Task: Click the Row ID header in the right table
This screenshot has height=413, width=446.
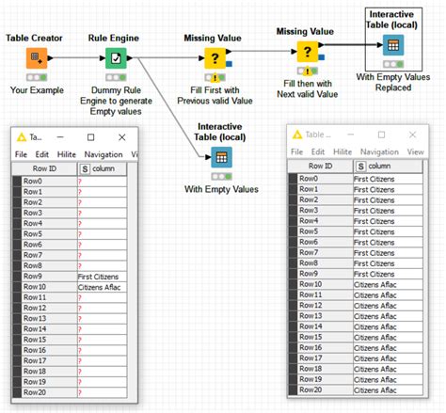Action: (x=320, y=167)
